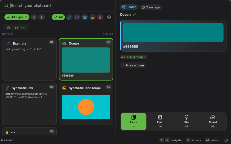Click the 7 sec ago timestamp
Screen dimensions: 231x144
click(151, 7)
